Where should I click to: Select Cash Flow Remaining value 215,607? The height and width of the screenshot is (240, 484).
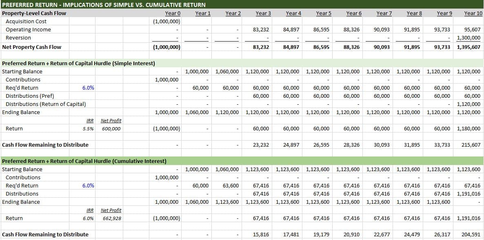tap(471, 145)
